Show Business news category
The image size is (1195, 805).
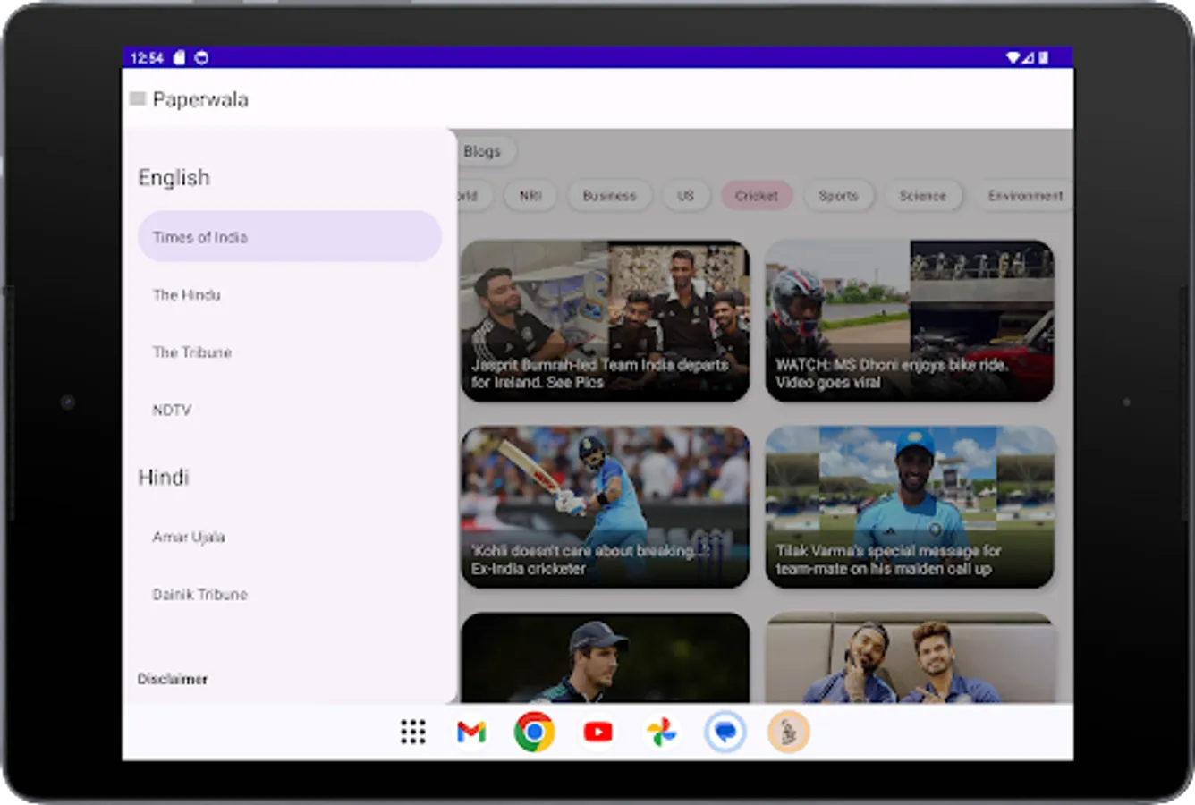(609, 195)
